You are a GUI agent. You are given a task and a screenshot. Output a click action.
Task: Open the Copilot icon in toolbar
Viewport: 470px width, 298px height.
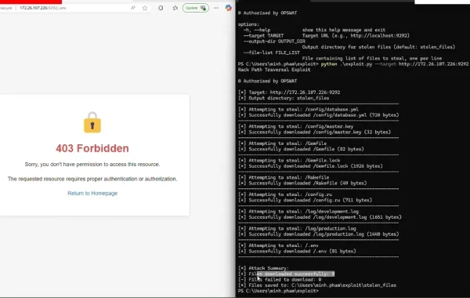coord(229,8)
